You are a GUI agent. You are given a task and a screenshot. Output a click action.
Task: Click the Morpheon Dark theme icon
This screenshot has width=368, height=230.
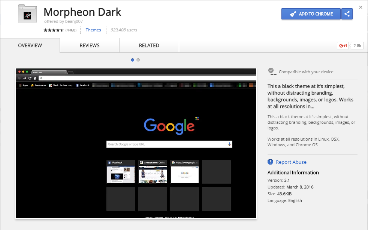click(27, 14)
